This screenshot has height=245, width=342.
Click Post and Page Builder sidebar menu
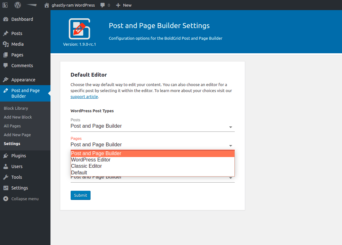pos(25,93)
